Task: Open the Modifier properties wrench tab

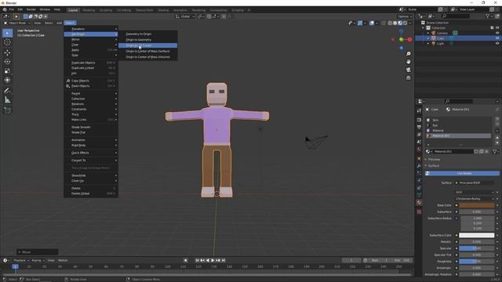Action: (419, 165)
